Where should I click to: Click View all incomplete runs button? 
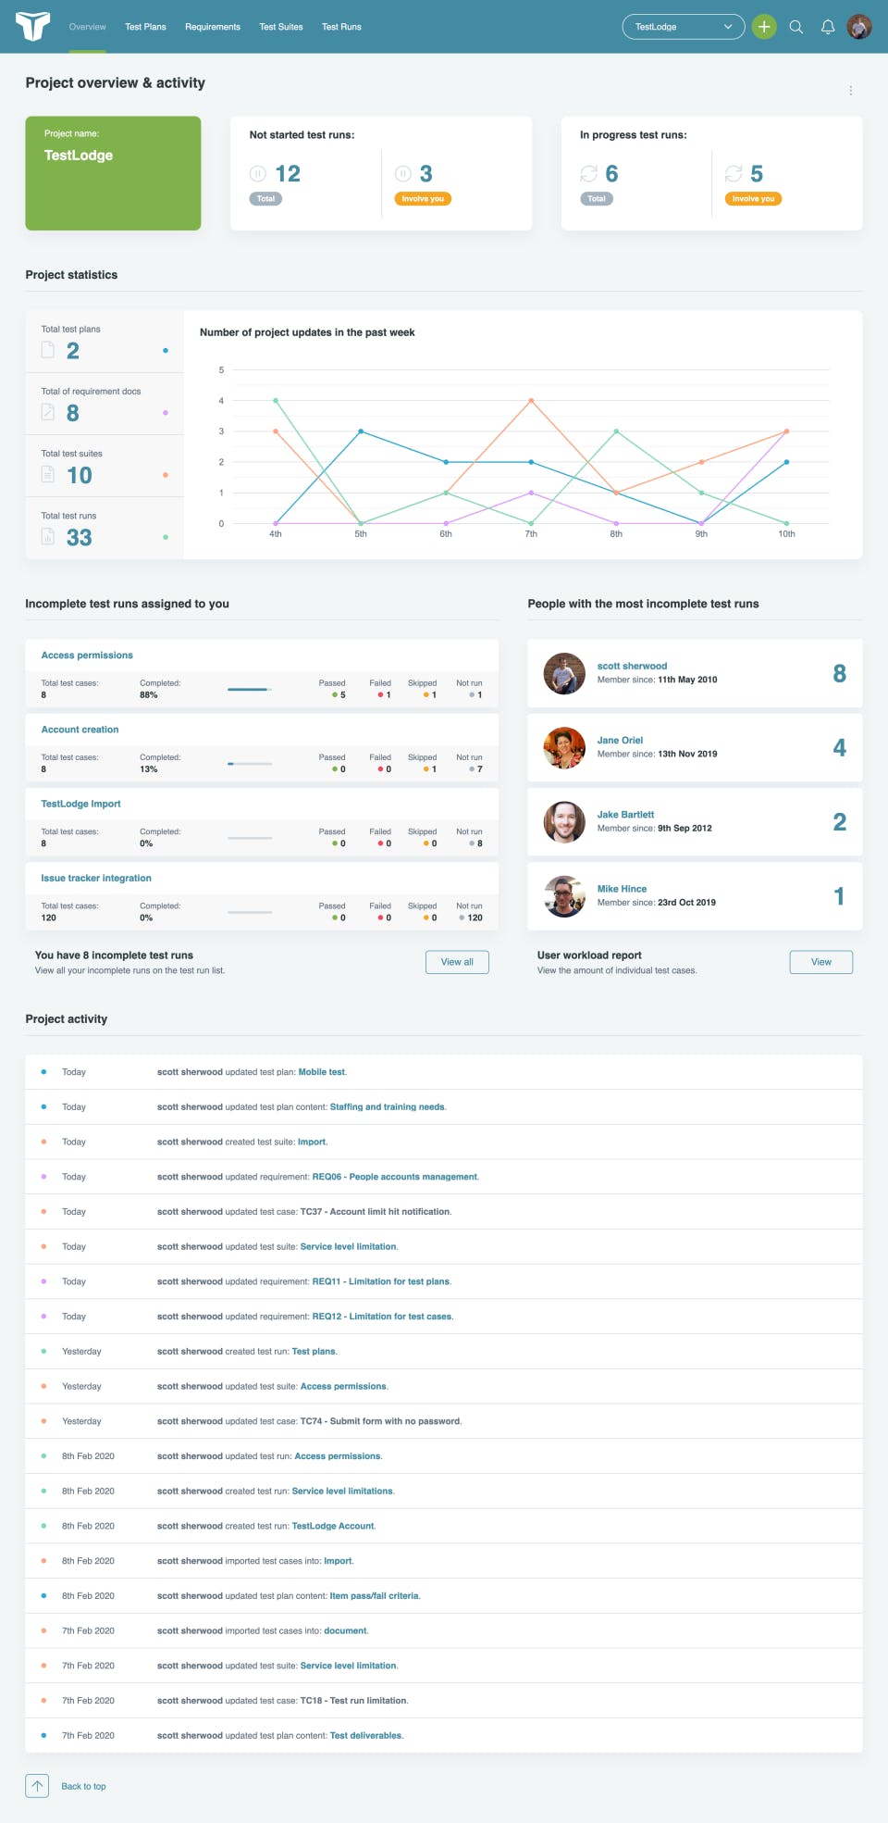(x=457, y=962)
